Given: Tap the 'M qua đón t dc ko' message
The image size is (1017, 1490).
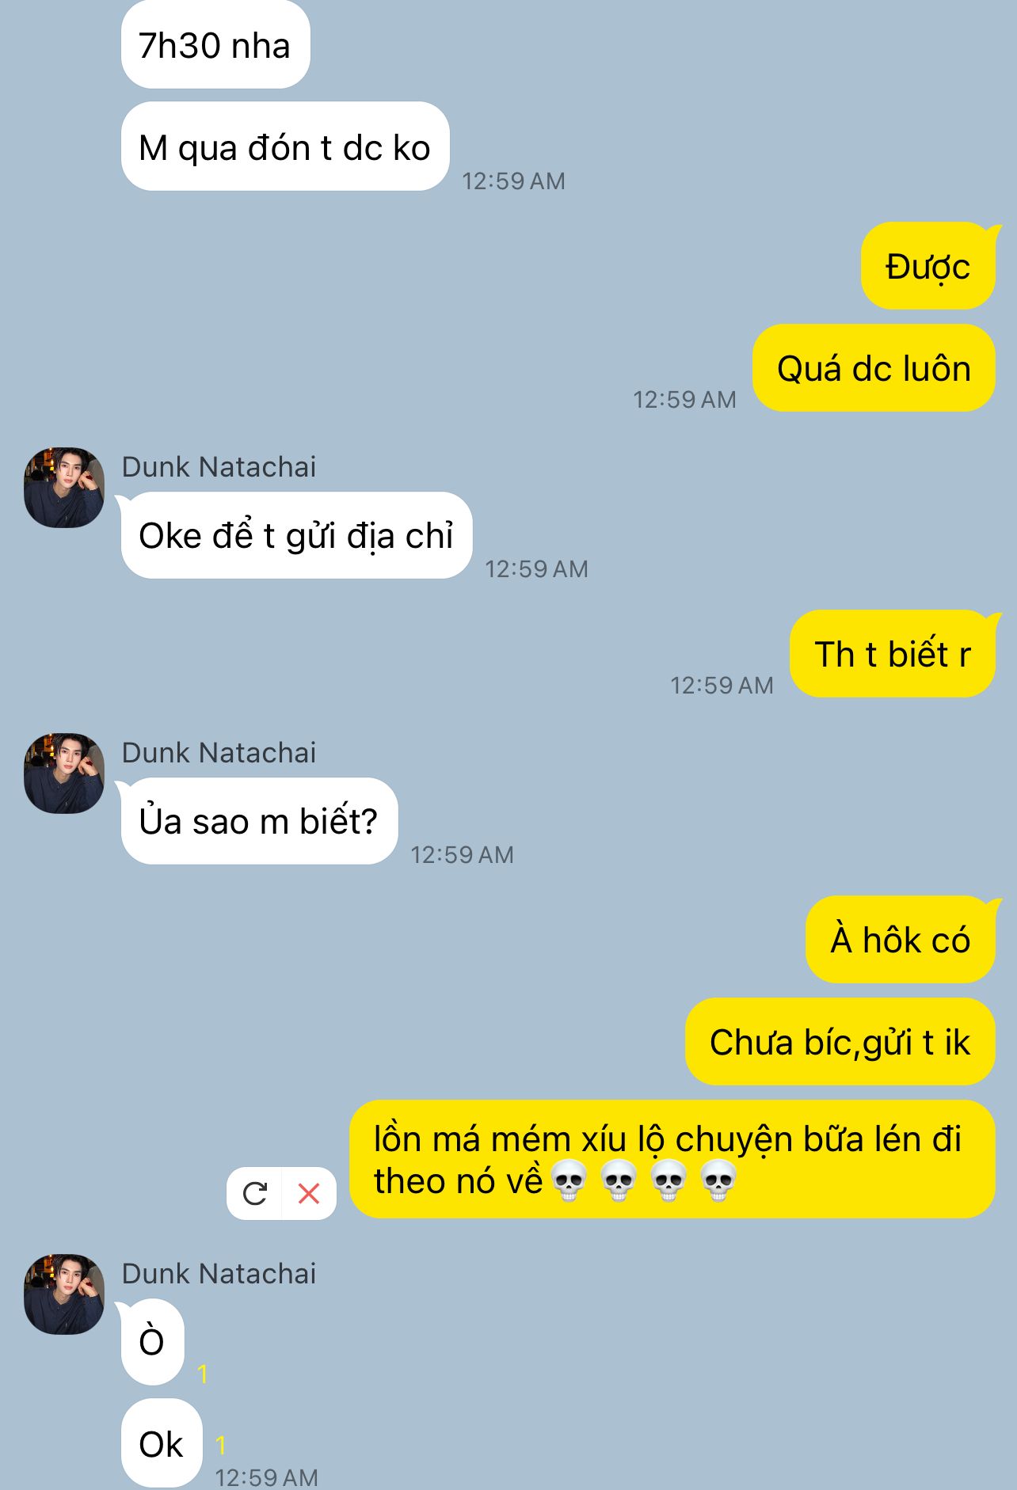Looking at the screenshot, I should click(285, 146).
